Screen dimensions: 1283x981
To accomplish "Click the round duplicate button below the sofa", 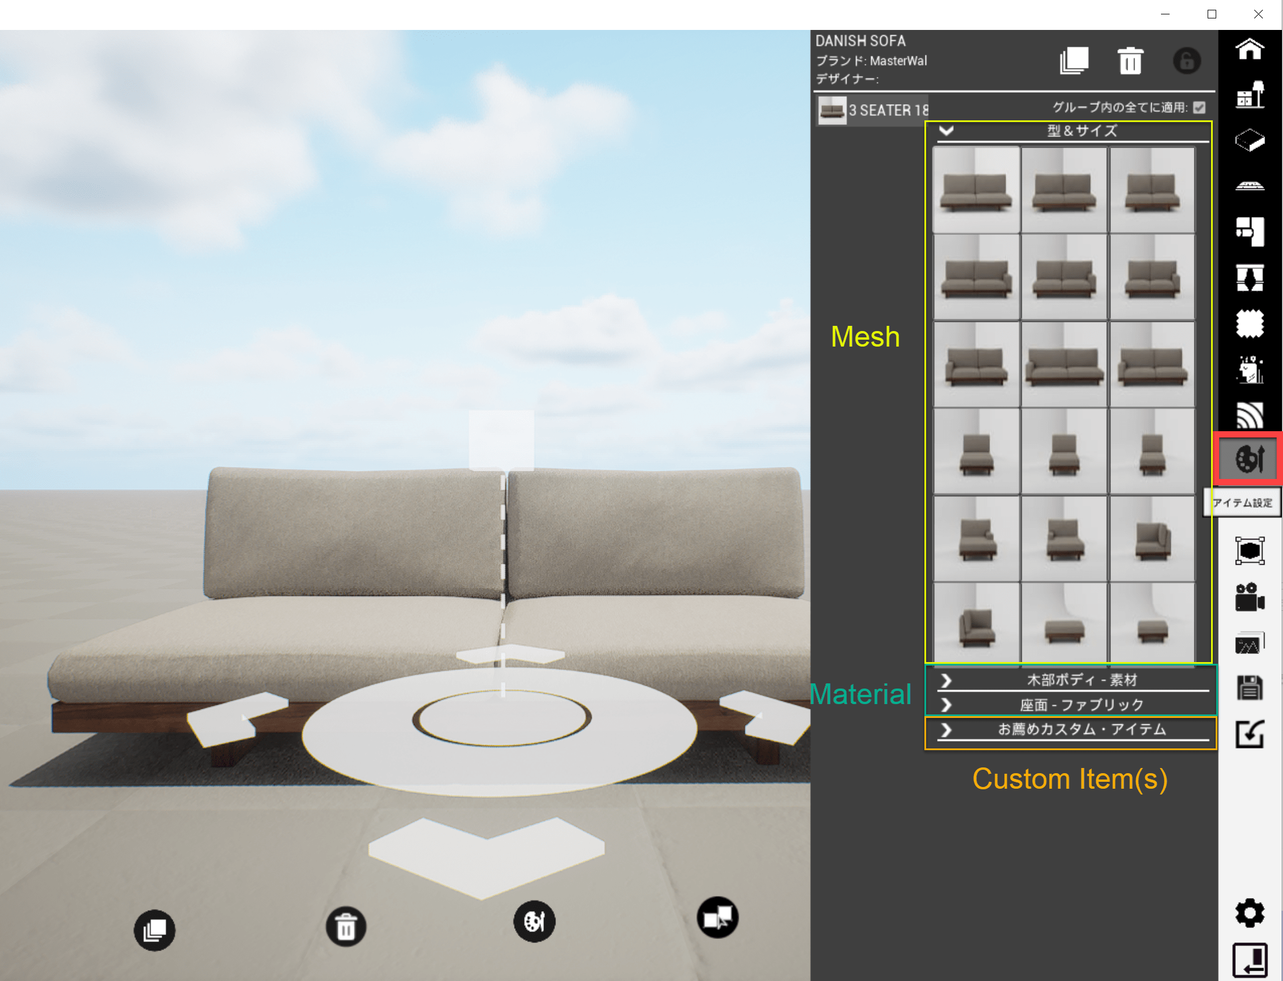I will coord(155,930).
